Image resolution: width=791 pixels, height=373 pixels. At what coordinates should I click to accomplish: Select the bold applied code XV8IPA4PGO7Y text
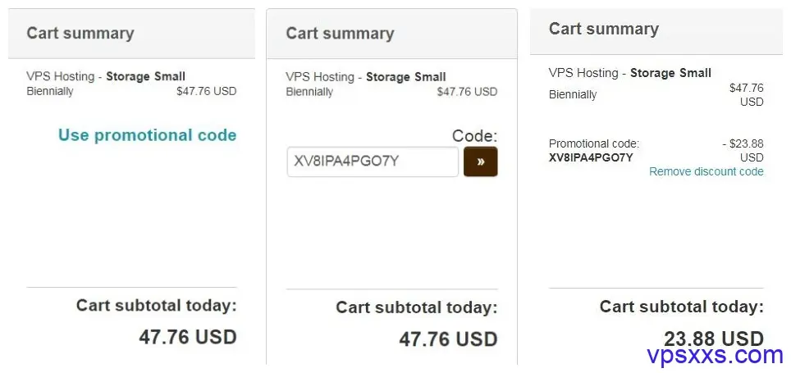591,157
